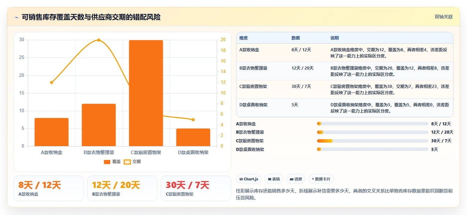467x215 pixels.
Task: Toggle the 覆盖 legend entry
Action: [112, 162]
